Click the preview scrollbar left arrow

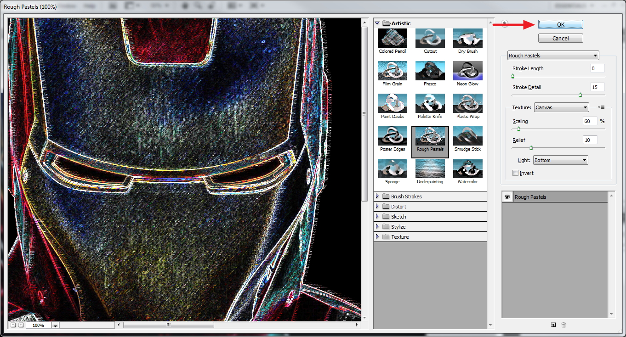coord(120,325)
